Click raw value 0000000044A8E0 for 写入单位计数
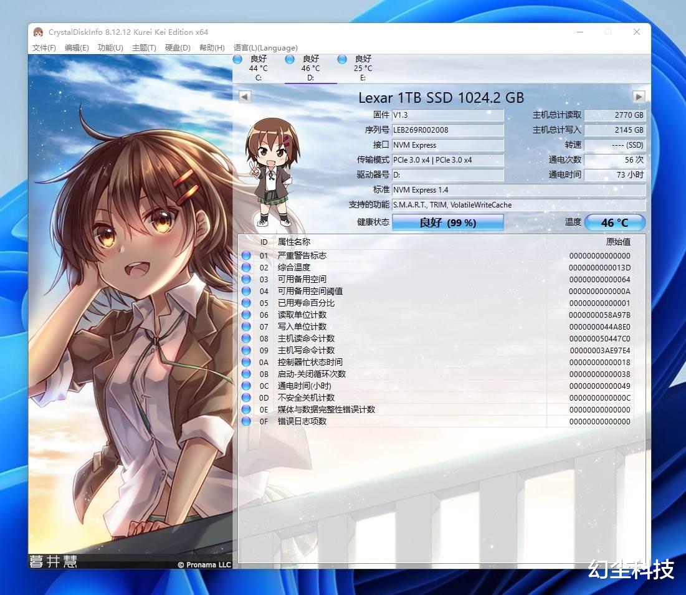The image size is (686, 595). (x=600, y=326)
